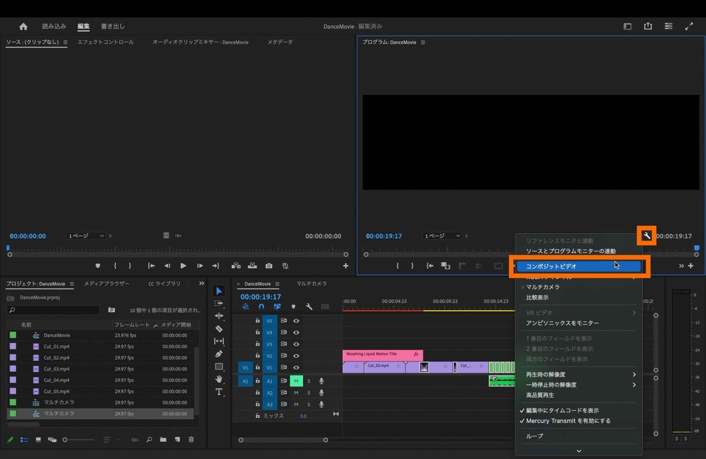Click the Program Monitor wrench settings icon
The image size is (706, 459).
click(x=647, y=236)
